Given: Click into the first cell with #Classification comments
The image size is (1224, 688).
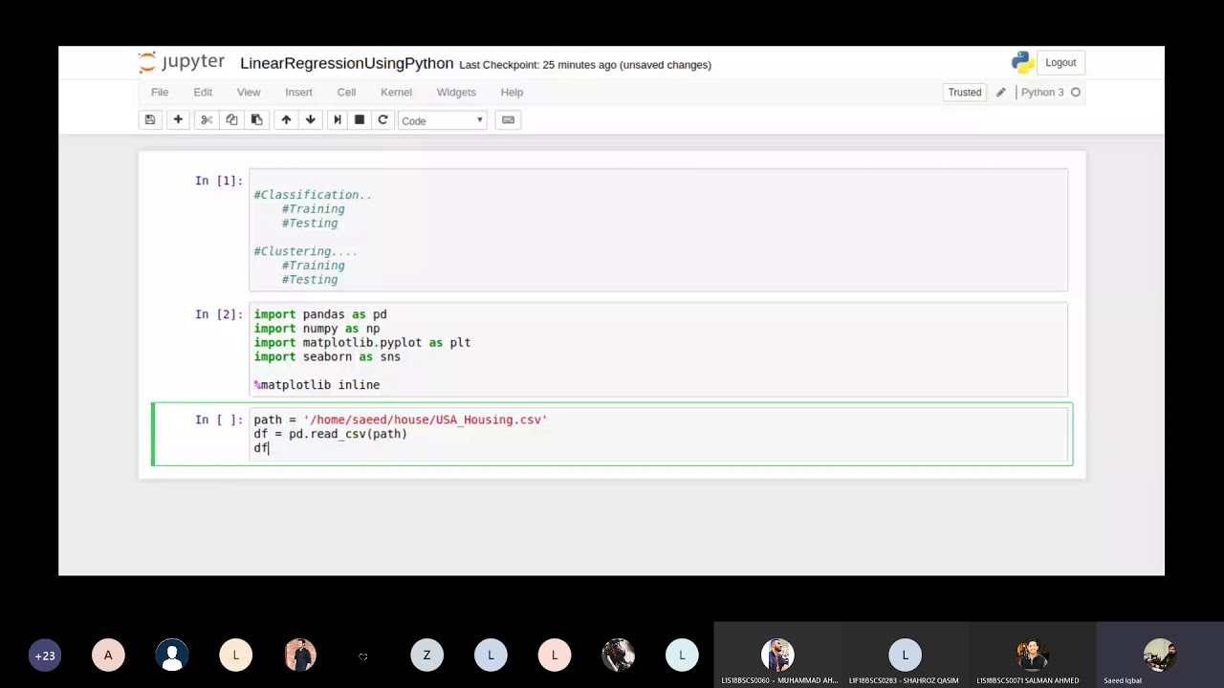Looking at the screenshot, I should coord(658,230).
